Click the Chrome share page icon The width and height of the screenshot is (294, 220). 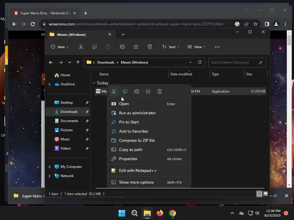click(246, 24)
